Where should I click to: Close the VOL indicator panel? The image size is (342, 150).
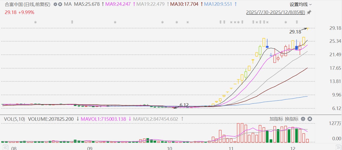310,119
